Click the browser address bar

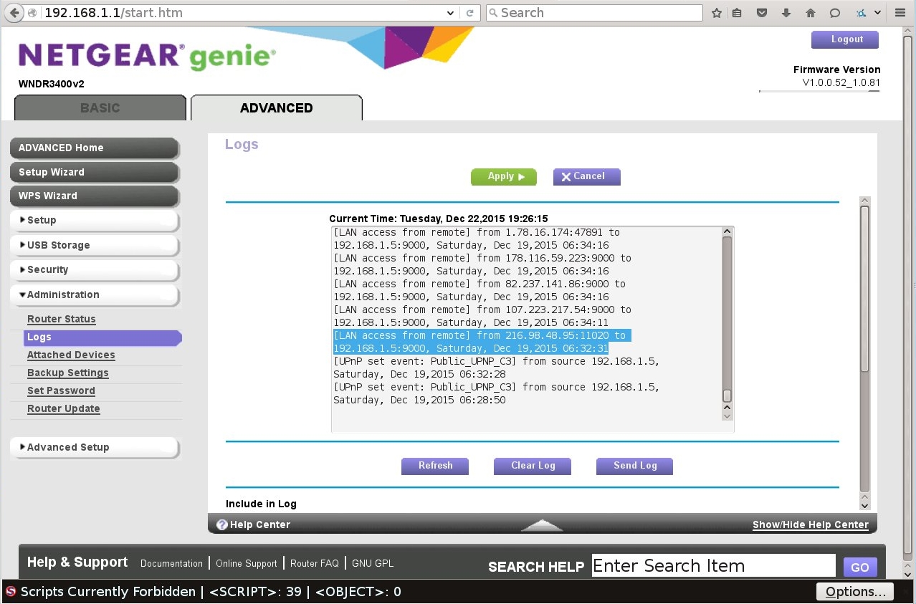click(244, 13)
